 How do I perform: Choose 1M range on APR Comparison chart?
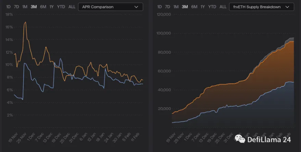tap(25, 7)
